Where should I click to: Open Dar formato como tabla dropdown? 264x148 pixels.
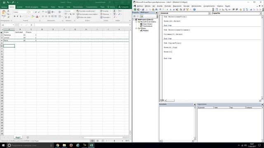click(x=87, y=14)
